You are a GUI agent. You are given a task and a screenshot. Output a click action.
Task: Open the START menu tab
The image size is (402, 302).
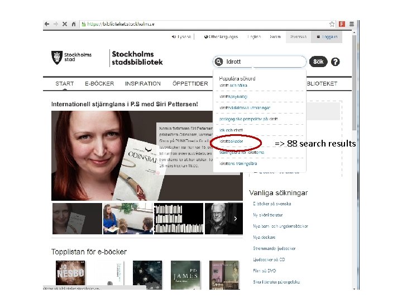(65, 84)
